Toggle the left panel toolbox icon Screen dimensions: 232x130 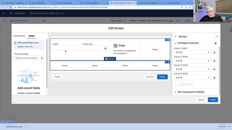5,21
